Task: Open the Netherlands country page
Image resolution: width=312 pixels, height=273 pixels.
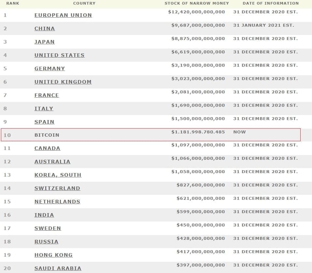Action: click(57, 202)
